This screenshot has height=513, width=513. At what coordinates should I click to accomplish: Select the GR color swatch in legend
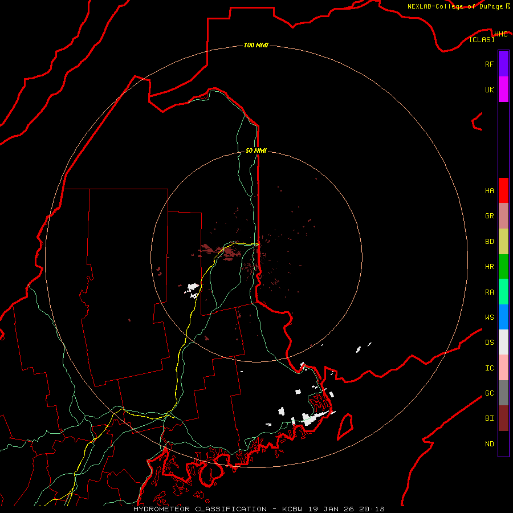point(503,216)
